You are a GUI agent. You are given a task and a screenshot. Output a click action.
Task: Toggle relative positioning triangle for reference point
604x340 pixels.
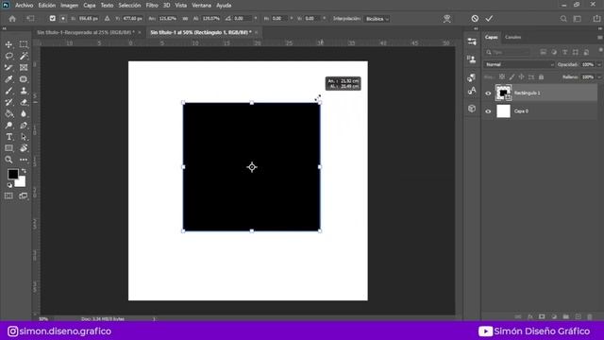(x=107, y=19)
